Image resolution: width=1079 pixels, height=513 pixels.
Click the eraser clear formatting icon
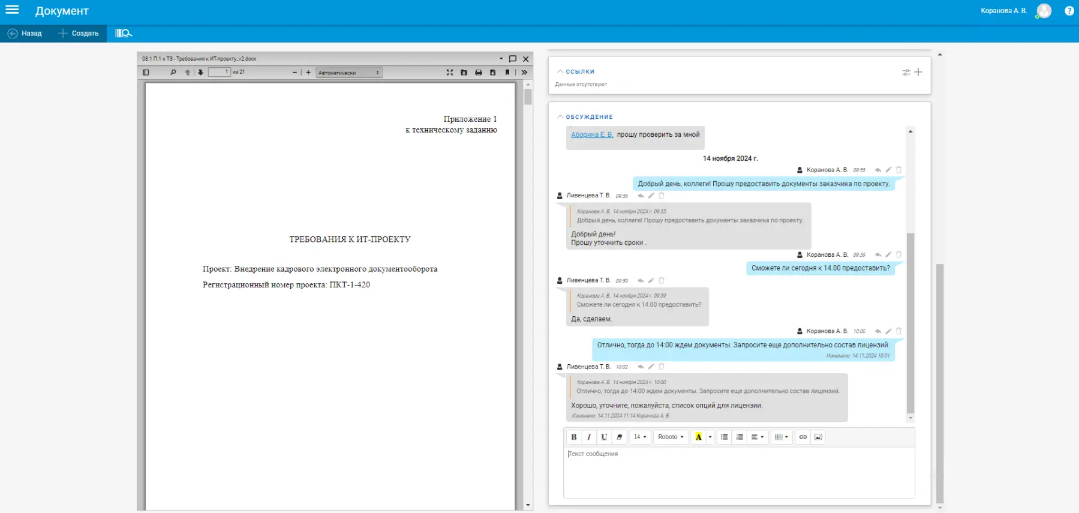point(619,437)
